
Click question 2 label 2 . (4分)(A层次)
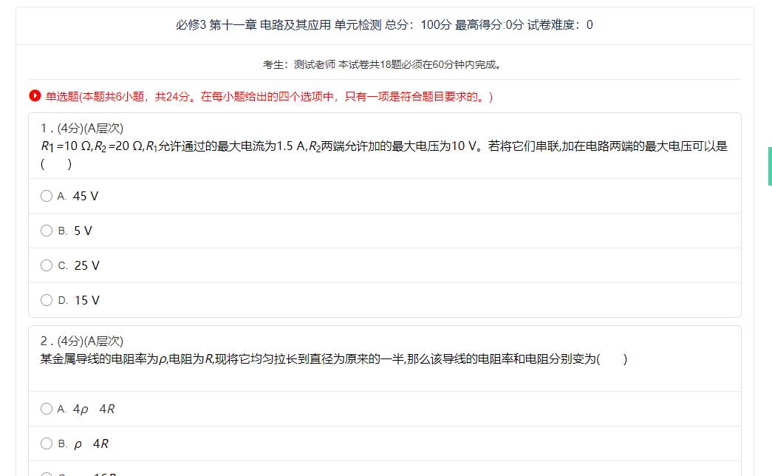coord(82,341)
